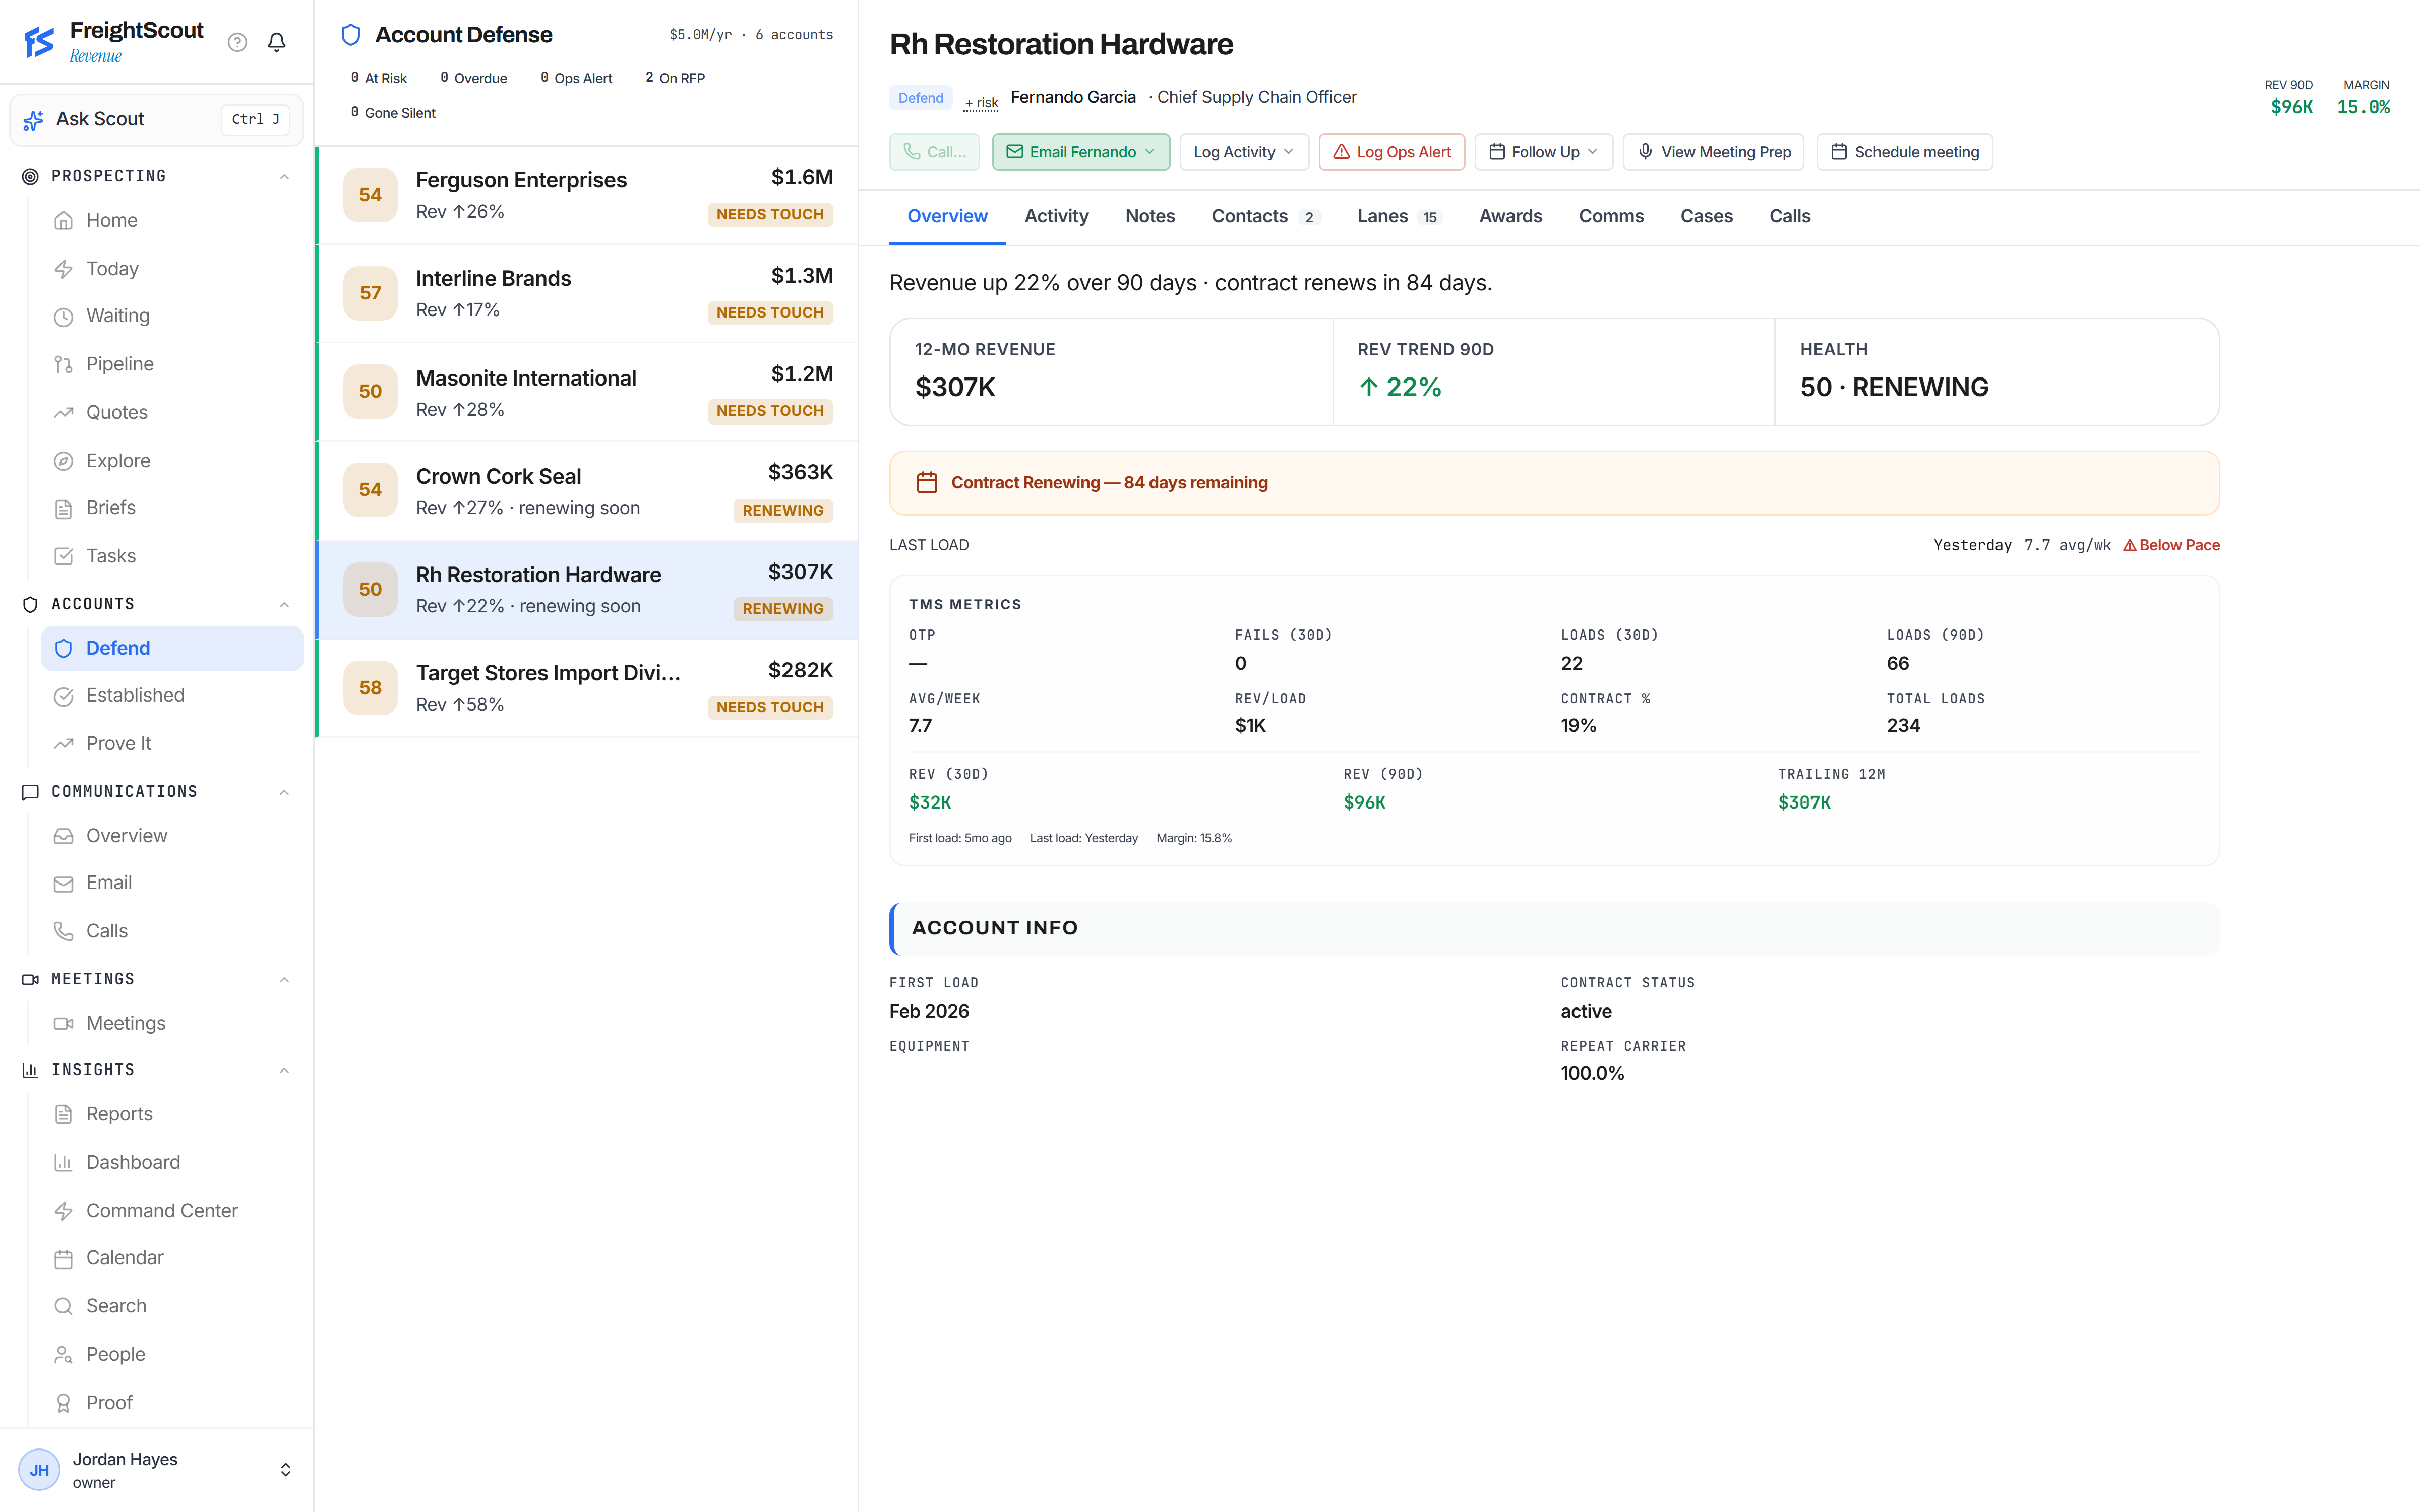Toggle the At Risk filter
2420x1512 pixels.
(x=379, y=78)
